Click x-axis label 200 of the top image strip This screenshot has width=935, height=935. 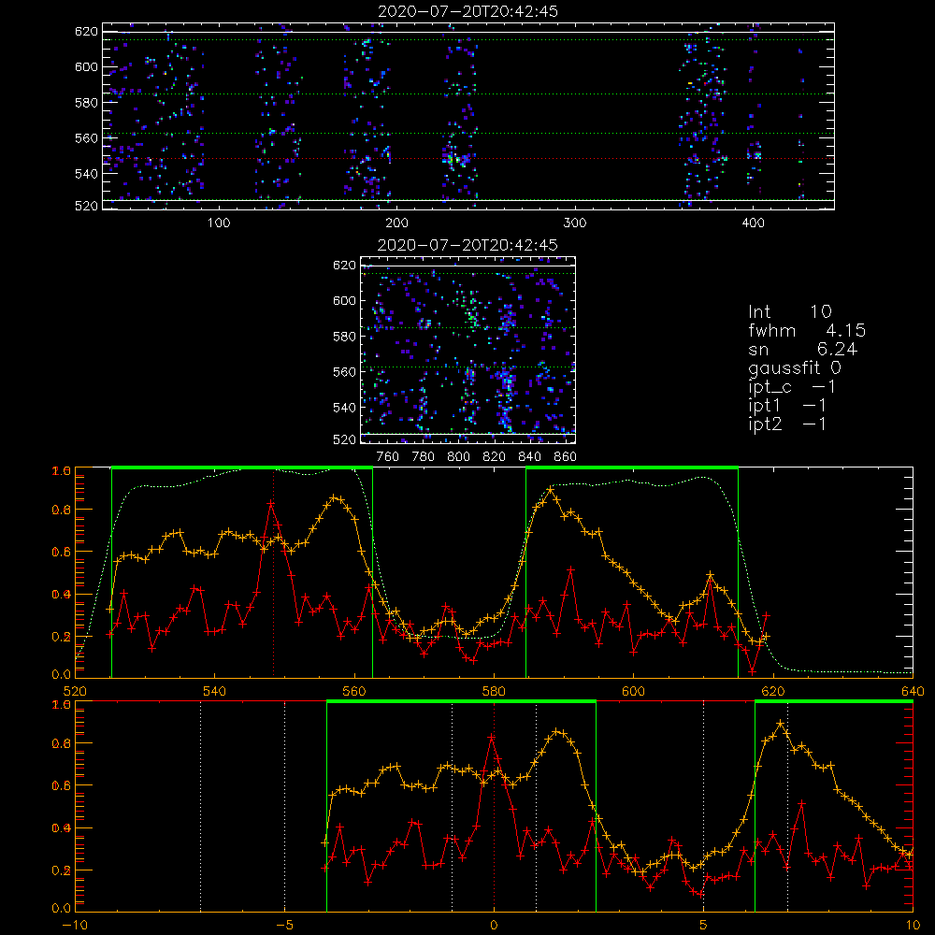pyautogui.click(x=396, y=223)
